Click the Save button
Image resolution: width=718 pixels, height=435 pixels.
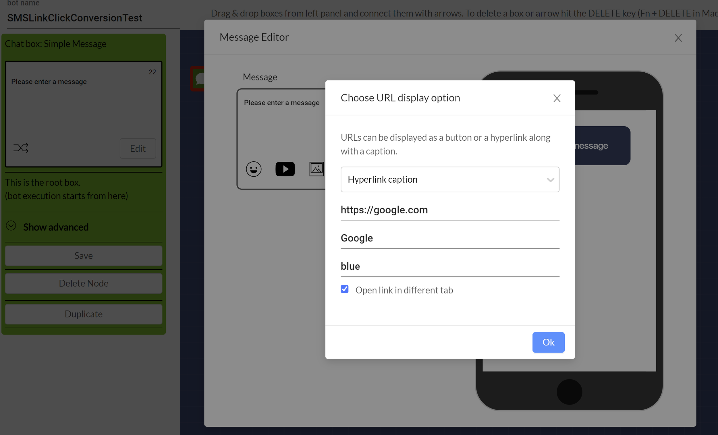click(x=84, y=256)
